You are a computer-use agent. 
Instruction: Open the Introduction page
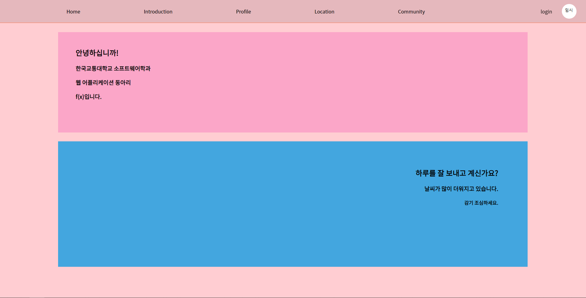click(158, 12)
